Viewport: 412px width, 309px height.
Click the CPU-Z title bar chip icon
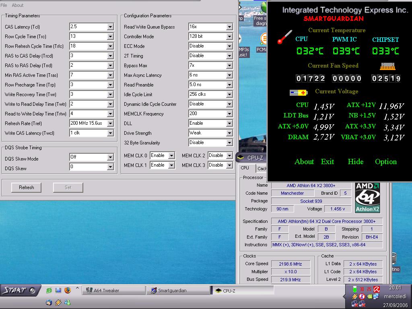[241, 158]
